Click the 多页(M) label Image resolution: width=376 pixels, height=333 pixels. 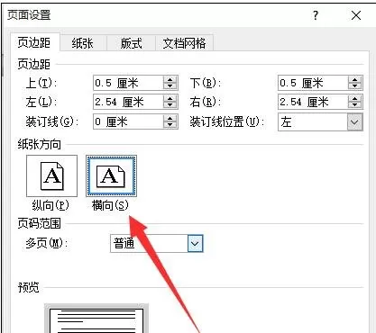tap(46, 243)
